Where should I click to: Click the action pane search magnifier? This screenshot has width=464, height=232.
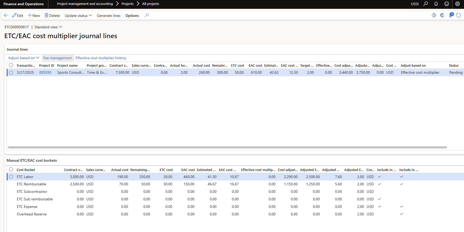[x=147, y=15]
